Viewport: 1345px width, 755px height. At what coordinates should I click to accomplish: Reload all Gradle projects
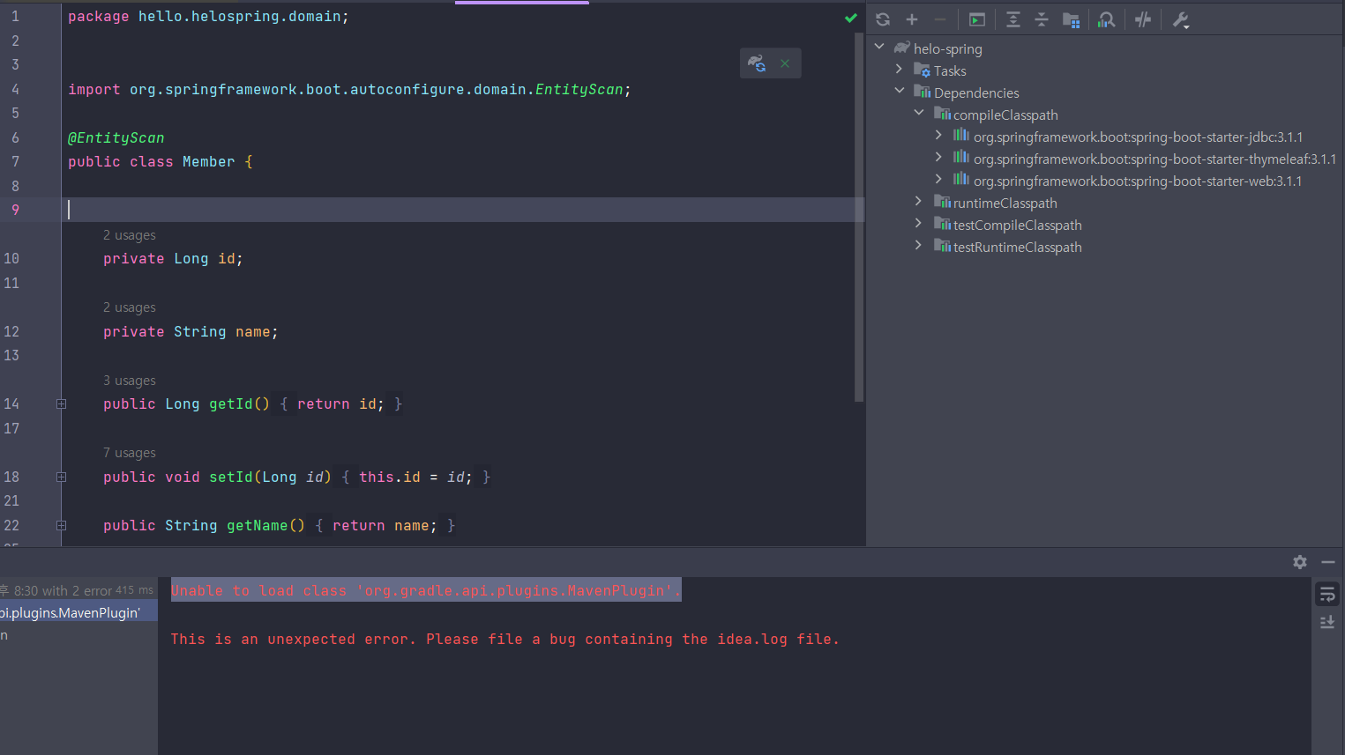[883, 19]
